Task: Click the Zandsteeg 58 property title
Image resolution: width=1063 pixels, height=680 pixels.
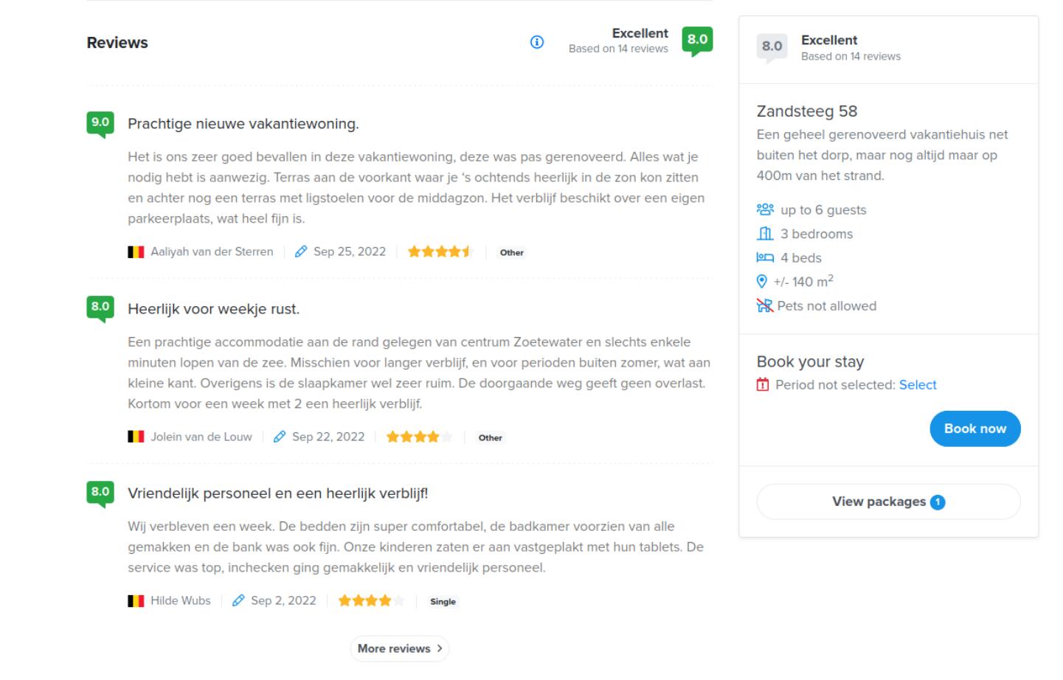Action: pyautogui.click(x=806, y=111)
